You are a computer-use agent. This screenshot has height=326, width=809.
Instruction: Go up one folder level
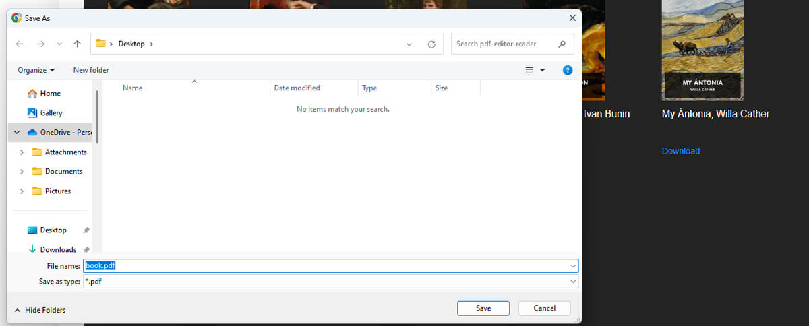click(x=78, y=44)
